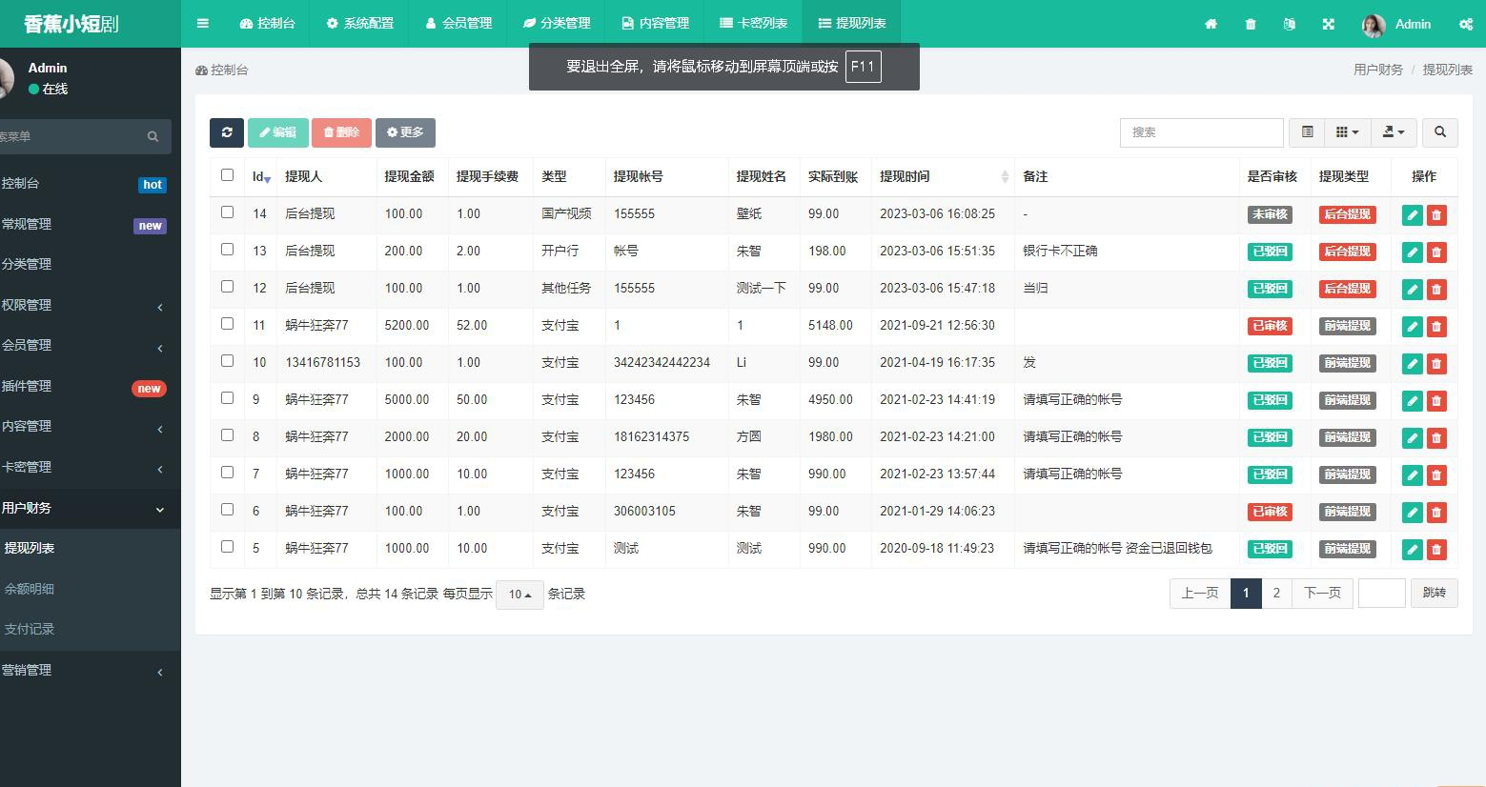Edit record Id 14 using pencil icon
The width and height of the screenshot is (1486, 787).
(x=1412, y=214)
